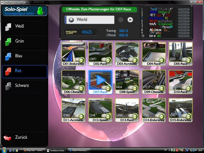The width and height of the screenshot is (204, 153).
Task: Click the green flag icon beside Grün
Action: click(x=8, y=42)
